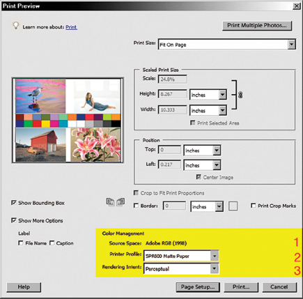Follow the Print help link
The width and height of the screenshot is (303, 299).
tap(71, 27)
